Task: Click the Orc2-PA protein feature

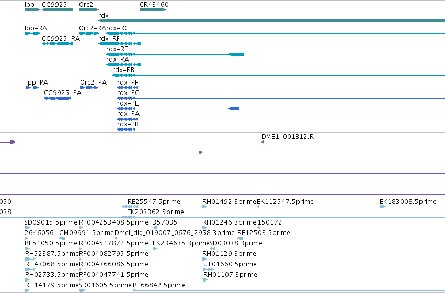Action: click(89, 88)
